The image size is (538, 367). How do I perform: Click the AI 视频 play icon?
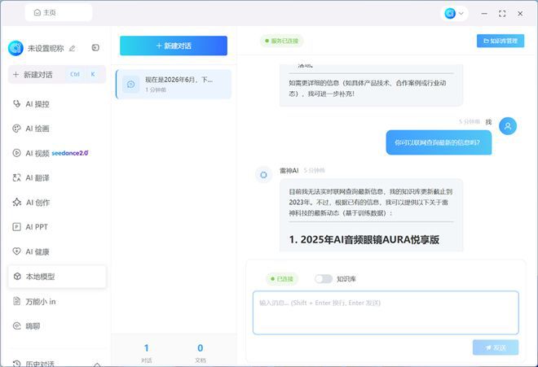(x=16, y=153)
